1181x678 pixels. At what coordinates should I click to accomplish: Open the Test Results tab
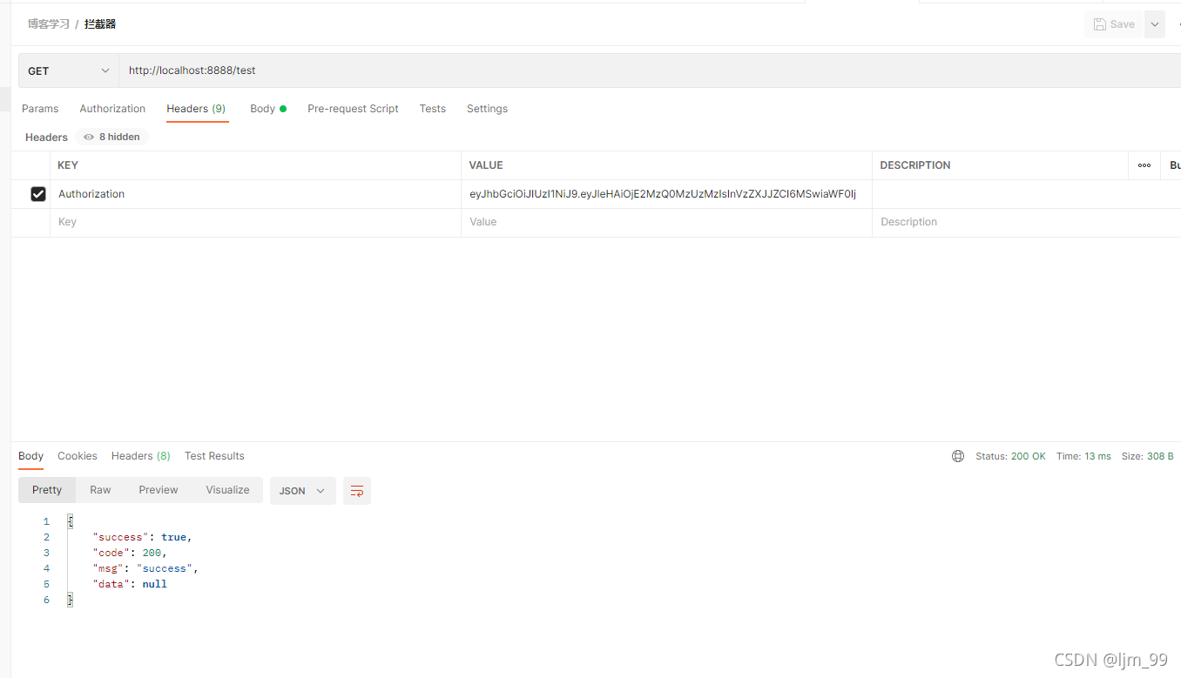pos(214,456)
